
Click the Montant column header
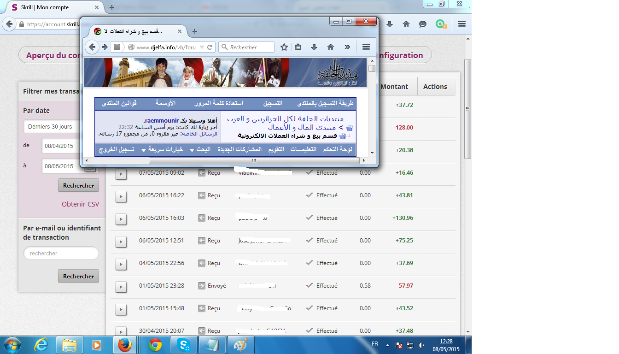point(394,87)
